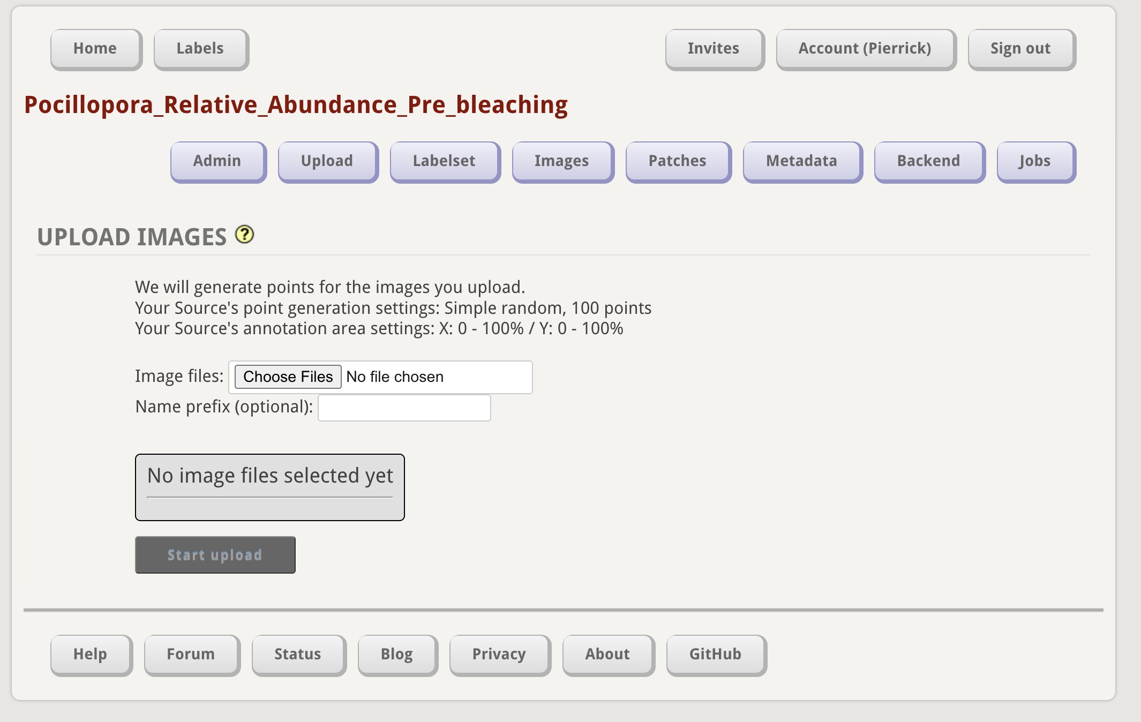Open the Forum footer link
The image size is (1141, 722).
pos(191,655)
